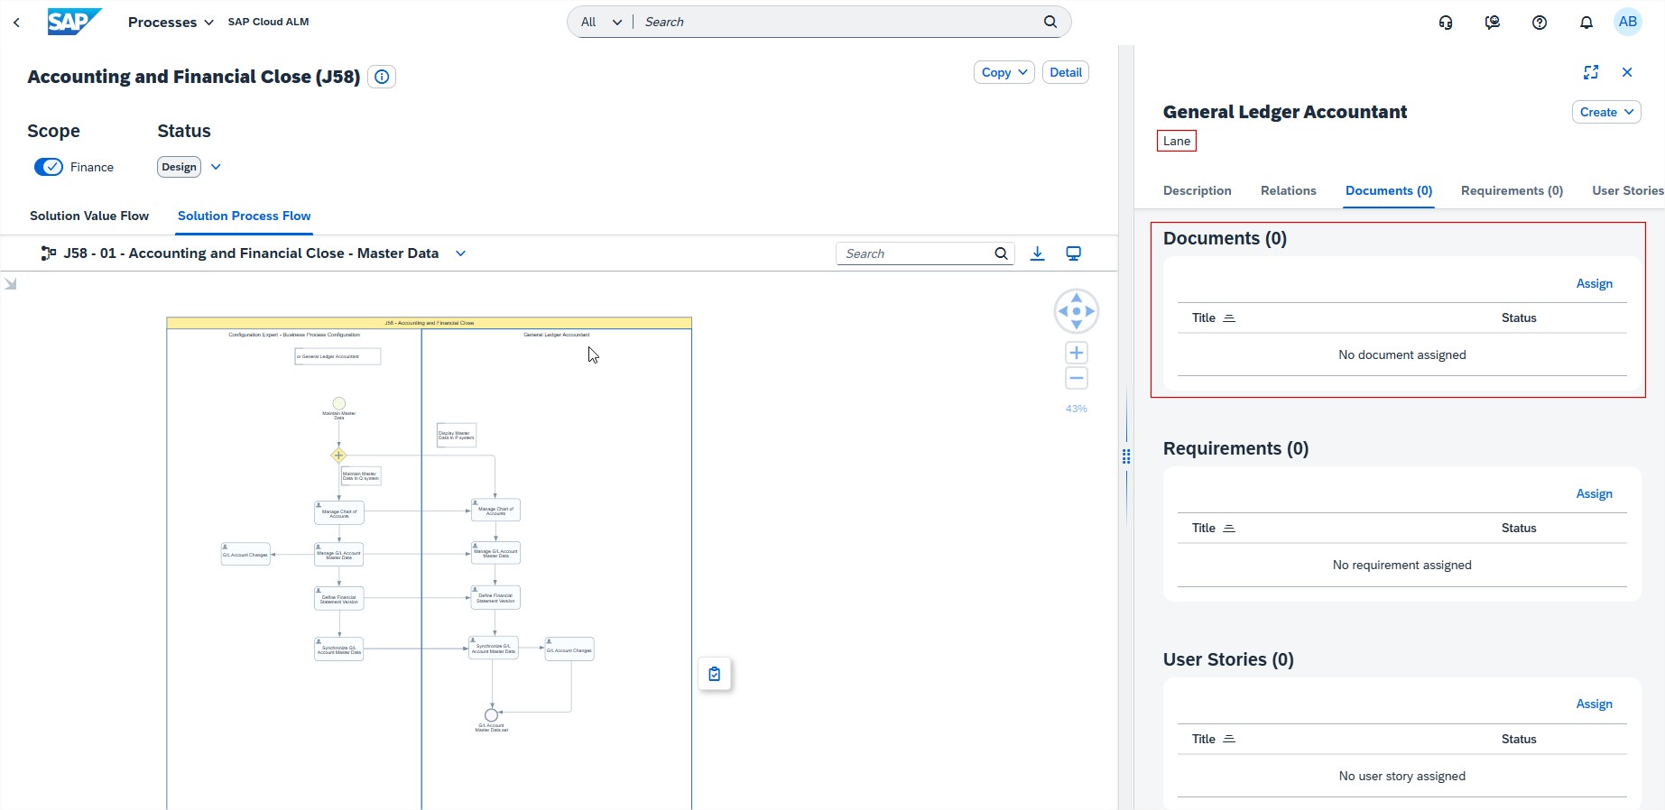Click the download diagram icon
The width and height of the screenshot is (1665, 810).
click(1037, 253)
